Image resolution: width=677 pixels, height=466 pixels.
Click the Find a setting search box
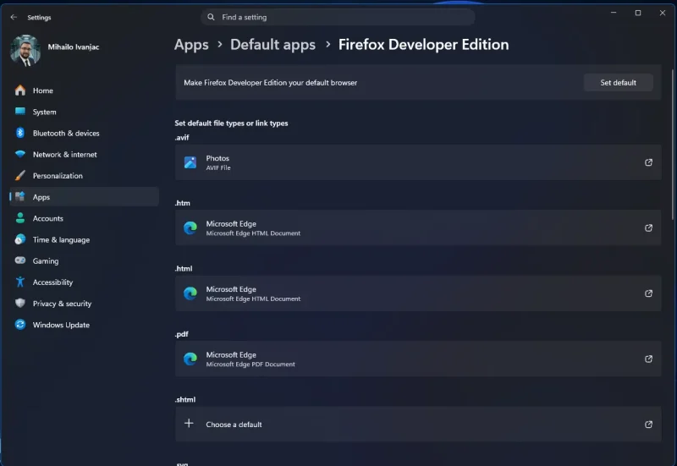click(x=338, y=17)
